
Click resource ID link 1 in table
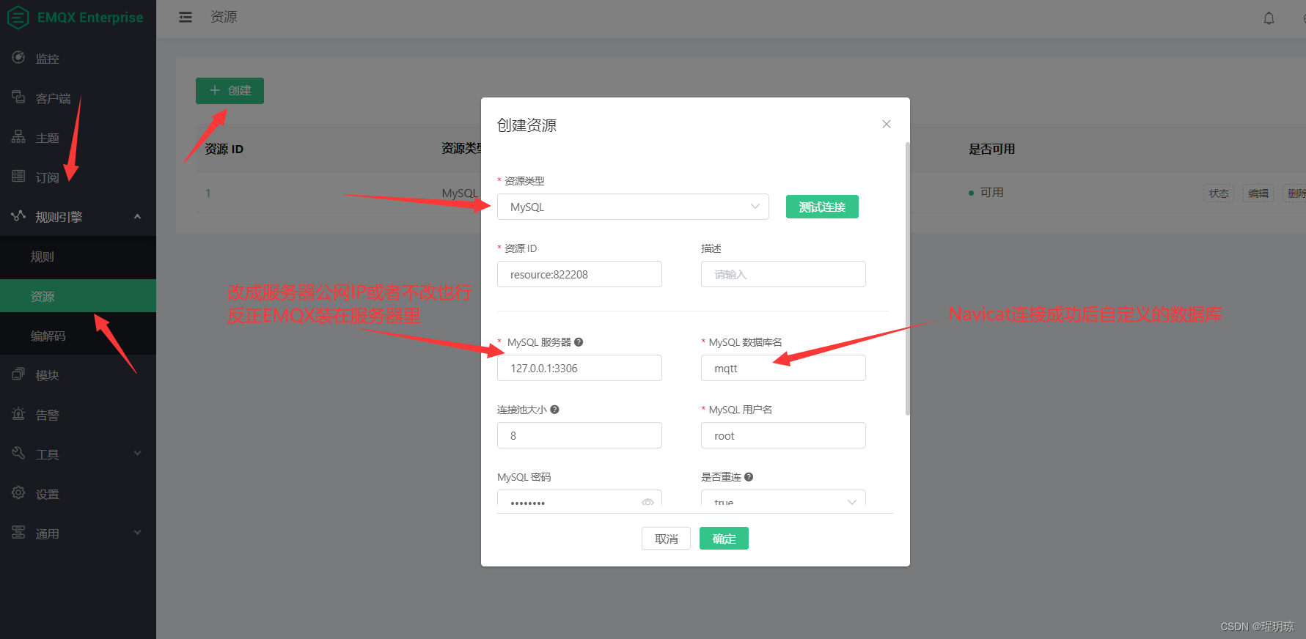tap(208, 193)
